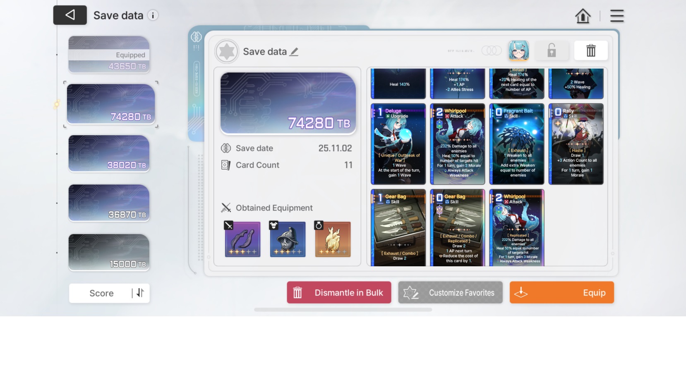Image resolution: width=686 pixels, height=392 pixels.
Task: Click the three linked circles icon
Action: click(x=492, y=51)
